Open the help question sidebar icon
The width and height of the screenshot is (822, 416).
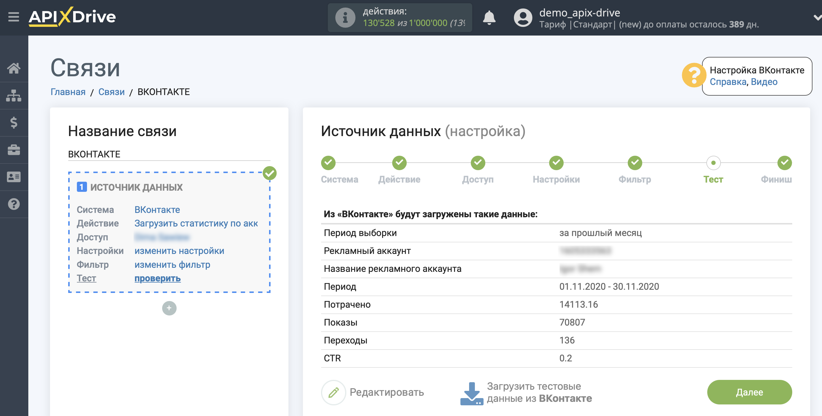coord(14,204)
